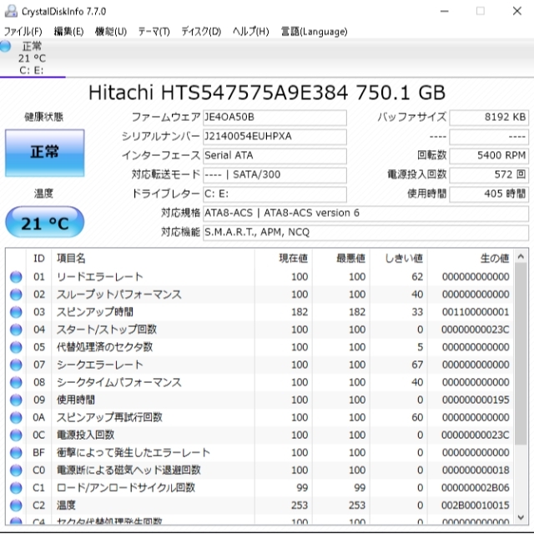Click the status orb for C0 row
This screenshot has width=534, height=534.
point(16,471)
